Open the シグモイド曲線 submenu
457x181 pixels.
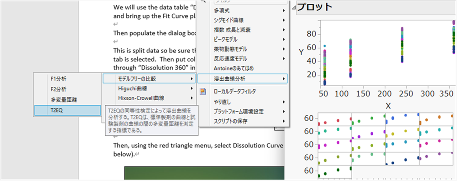(243, 20)
